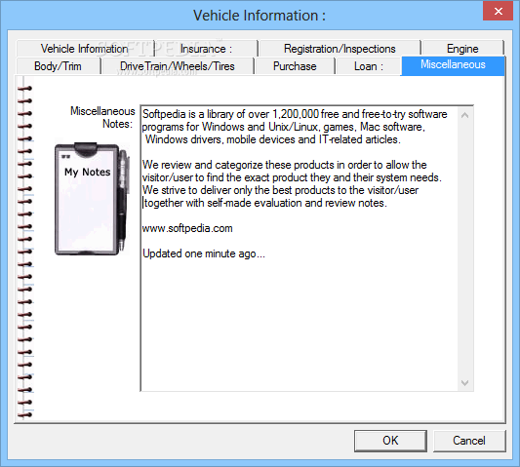Click 'Softpedia is a library' first line
This screenshot has width=520, height=467.
[295, 114]
